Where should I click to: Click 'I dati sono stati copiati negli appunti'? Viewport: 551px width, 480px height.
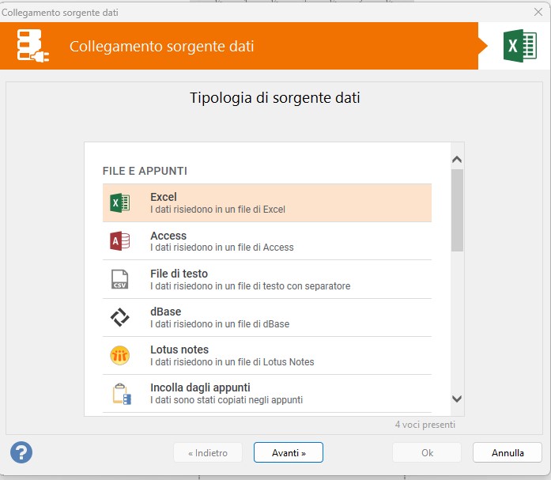226,400
